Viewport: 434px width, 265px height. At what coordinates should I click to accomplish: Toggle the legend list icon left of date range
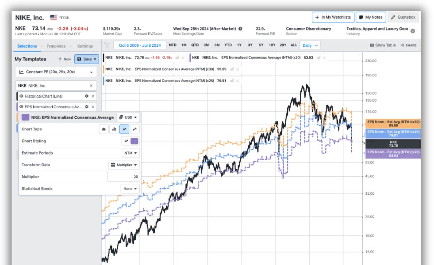pos(107,45)
